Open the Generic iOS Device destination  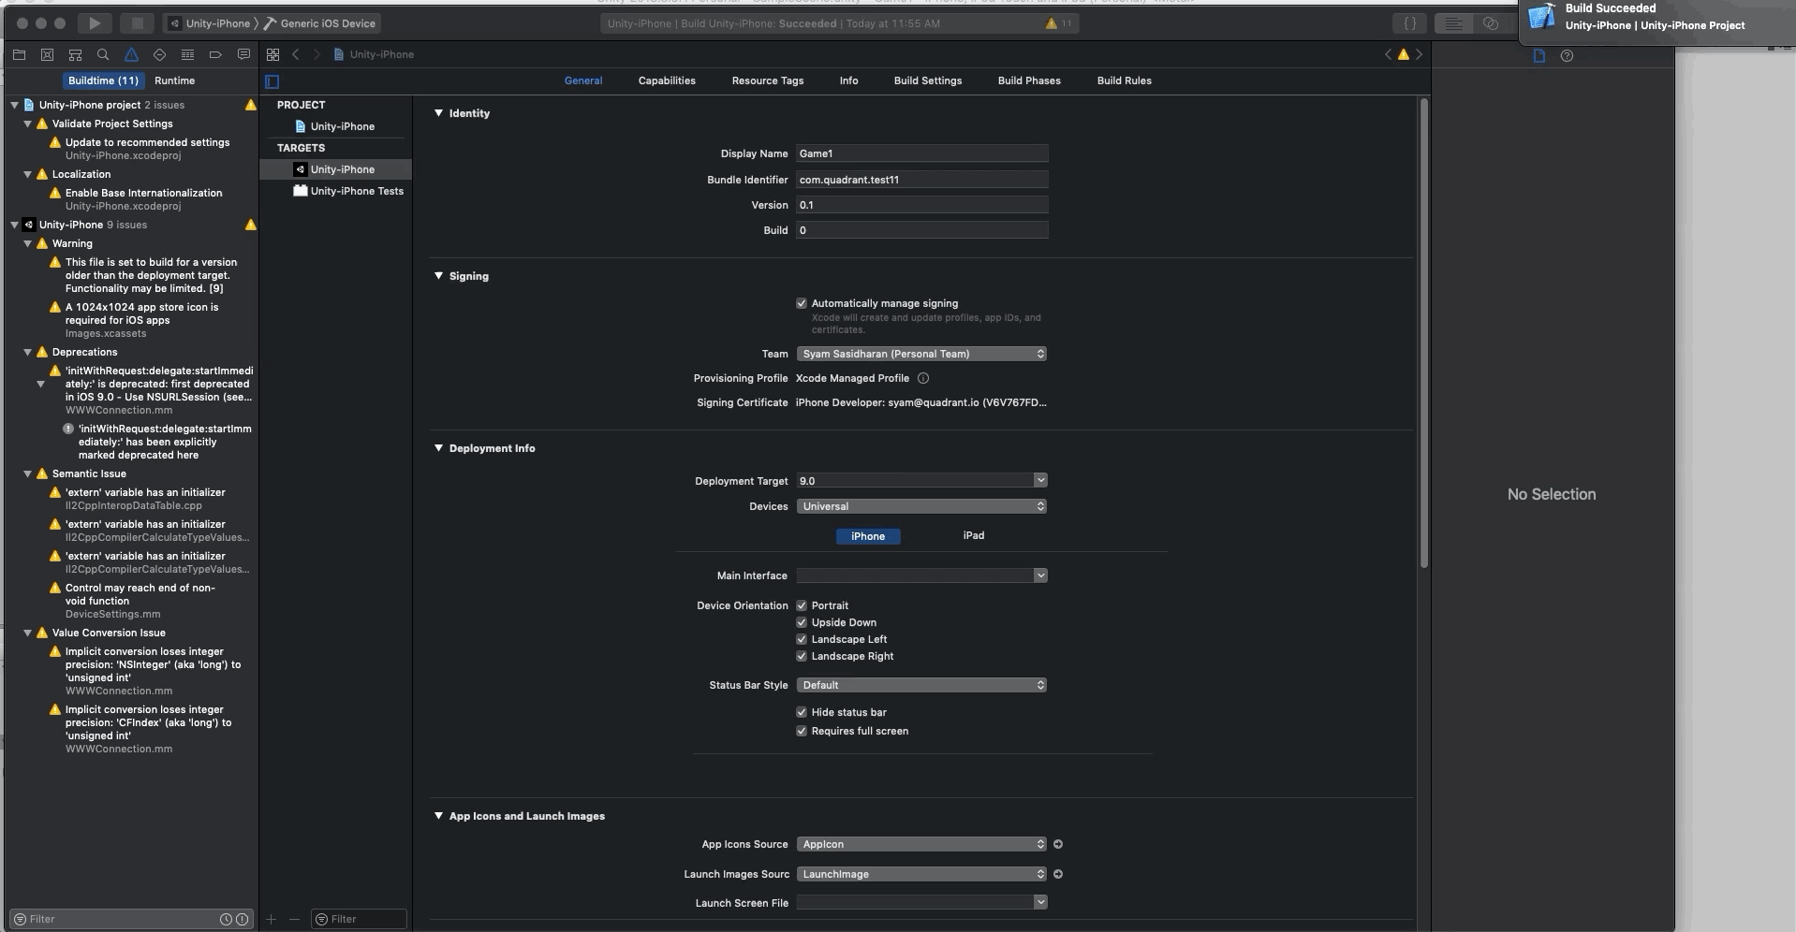click(320, 23)
